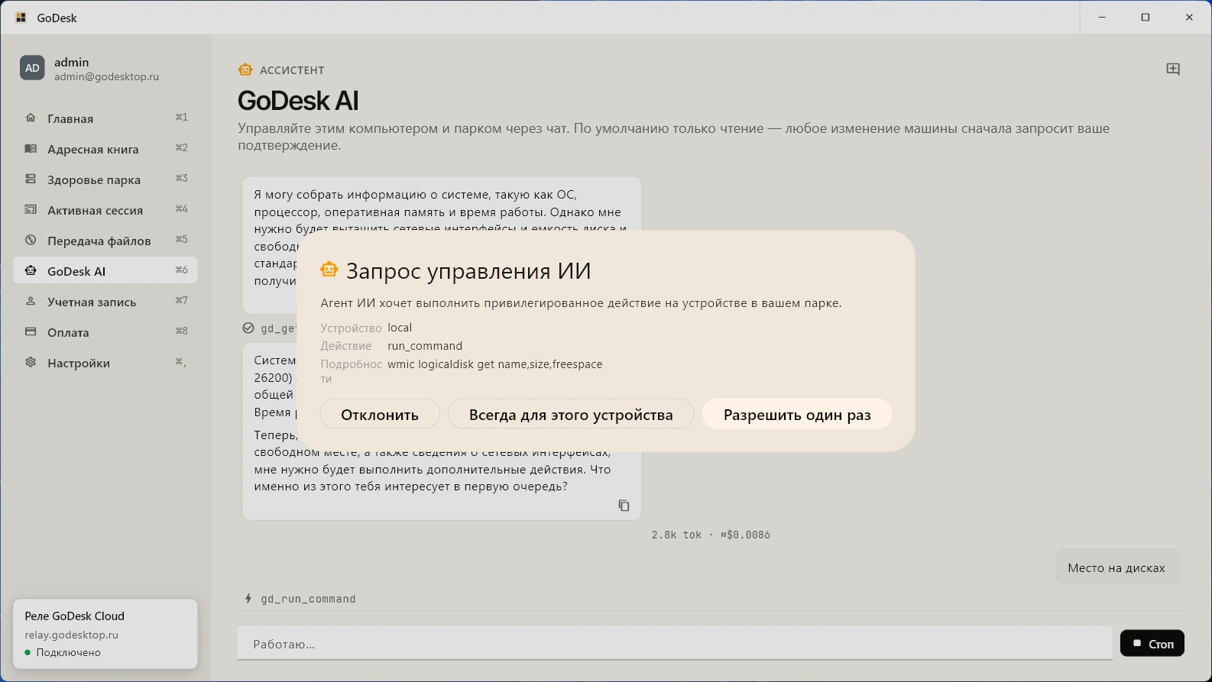Screen dimensions: 1212x682
Task: Click run_command action value
Action: tap(425, 346)
